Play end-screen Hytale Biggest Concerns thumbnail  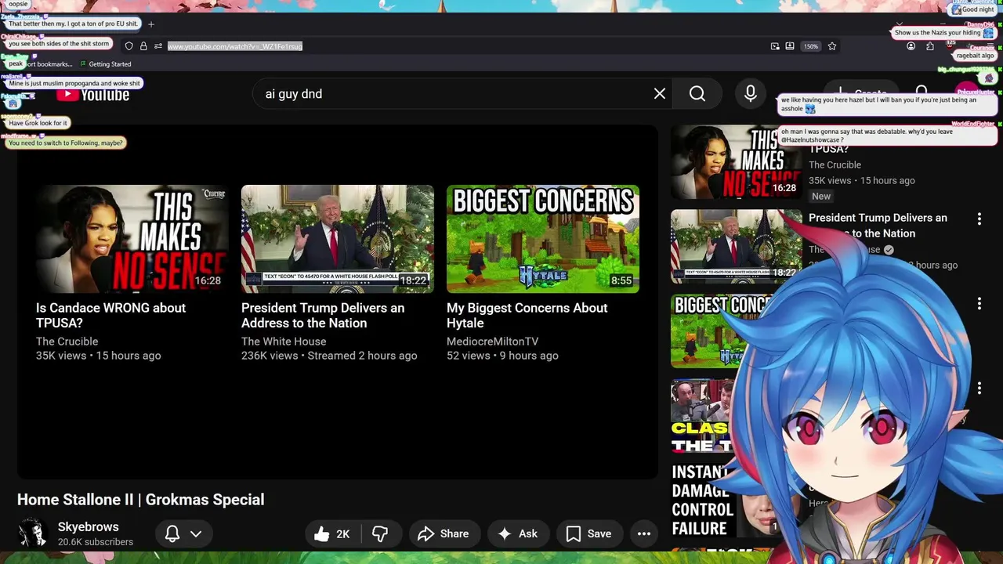pyautogui.click(x=543, y=239)
